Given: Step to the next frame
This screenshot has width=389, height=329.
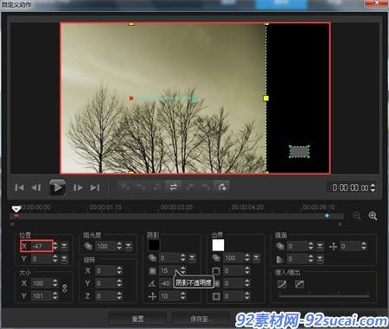Looking at the screenshot, I should click(x=78, y=187).
